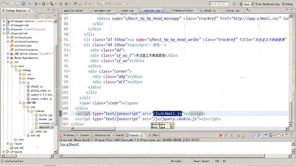The image size is (296, 166).
Task: Toggle Show Console on standard error change
Action: pos(259,135)
